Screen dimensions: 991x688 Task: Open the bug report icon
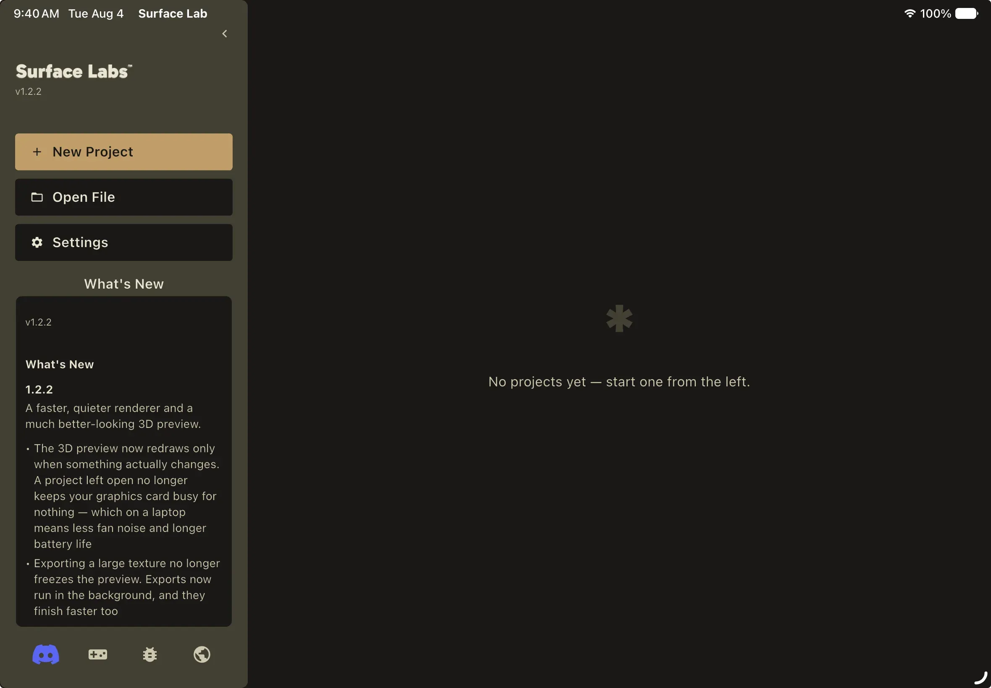tap(150, 654)
